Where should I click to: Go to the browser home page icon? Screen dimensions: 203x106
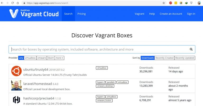[x=18, y=3]
